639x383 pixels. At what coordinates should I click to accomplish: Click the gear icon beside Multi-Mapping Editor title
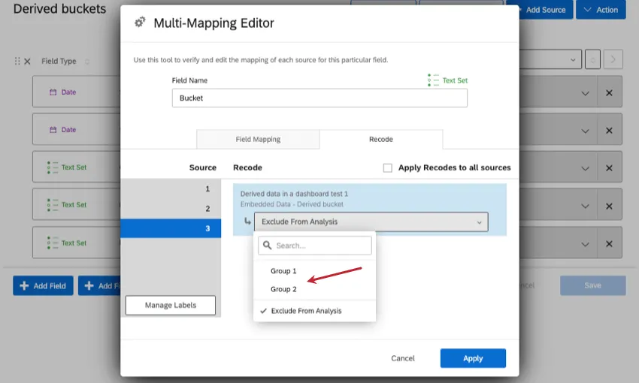coord(140,23)
